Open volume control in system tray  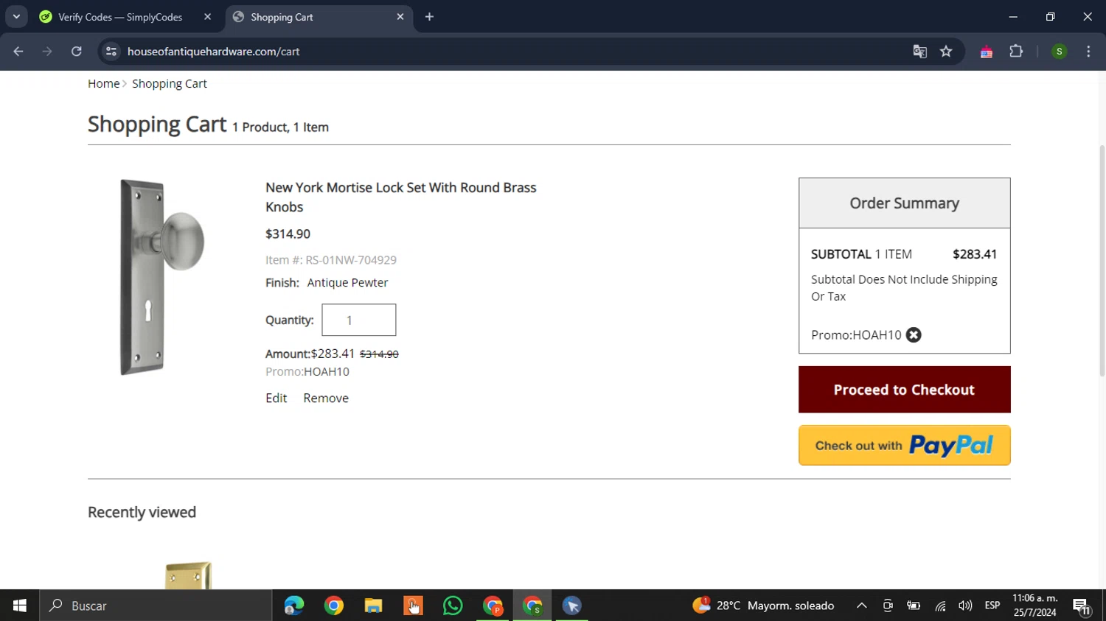pos(965,606)
